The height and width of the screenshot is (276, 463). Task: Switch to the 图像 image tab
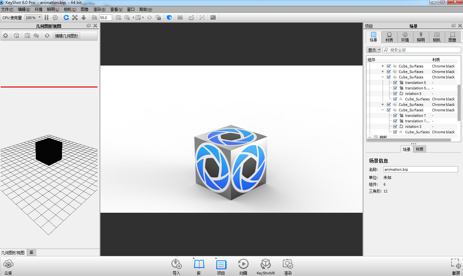452,37
